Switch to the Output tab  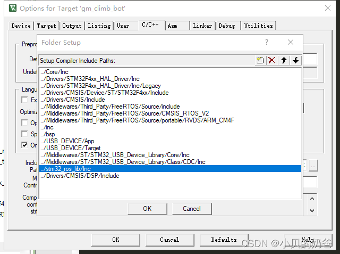click(x=72, y=26)
